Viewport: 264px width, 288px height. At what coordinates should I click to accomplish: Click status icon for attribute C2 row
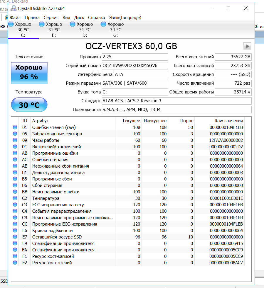pos(15,198)
